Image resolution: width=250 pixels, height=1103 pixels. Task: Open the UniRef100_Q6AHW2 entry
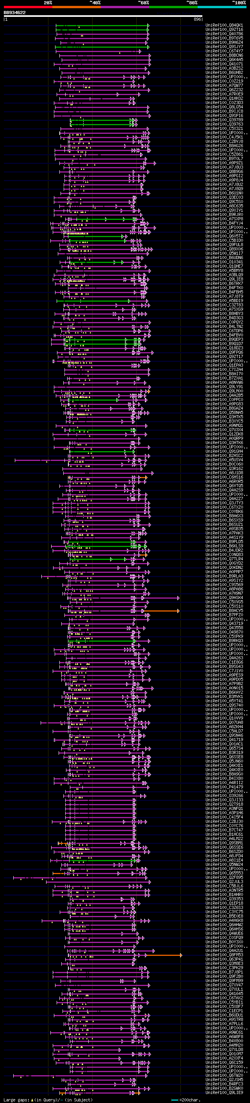pos(224,925)
